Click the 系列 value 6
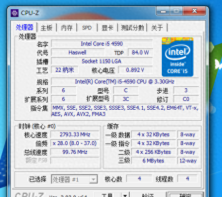This screenshot has height=197, width=222. coord(64,90)
